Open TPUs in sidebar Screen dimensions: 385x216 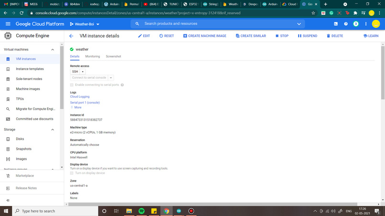pyautogui.click(x=30, y=99)
